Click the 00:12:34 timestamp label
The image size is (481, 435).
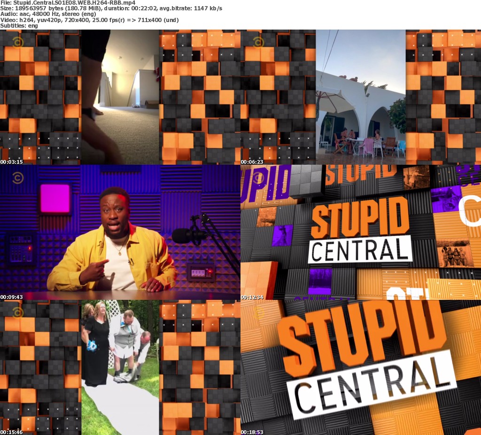click(x=252, y=297)
